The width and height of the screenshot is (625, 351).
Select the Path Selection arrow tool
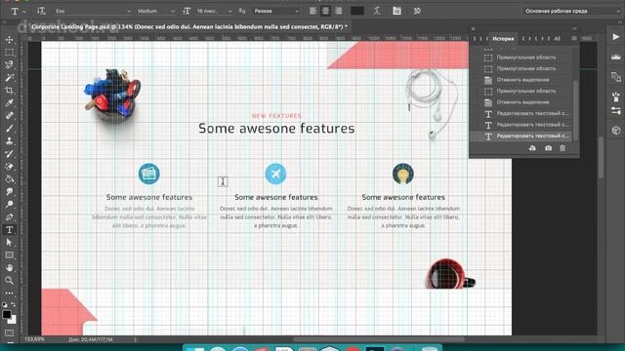(9, 243)
